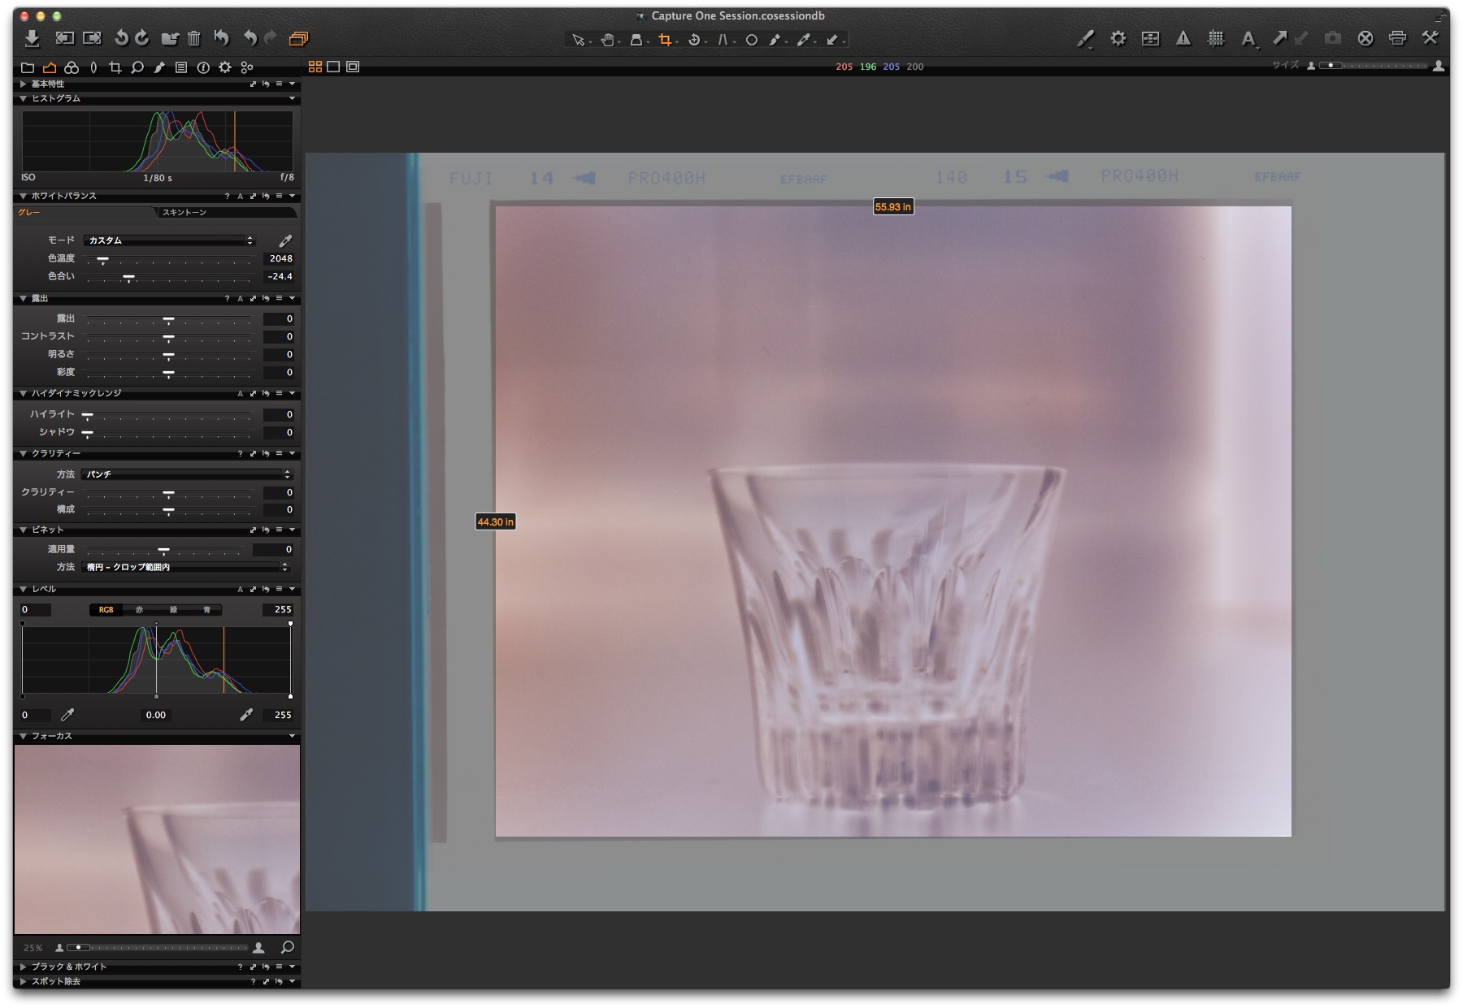Click the focus panel magnifier icon

tap(287, 947)
